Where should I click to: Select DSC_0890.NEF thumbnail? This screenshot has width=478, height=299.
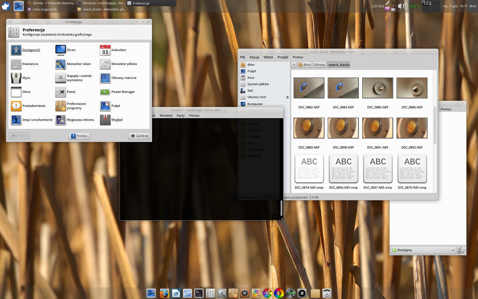343,128
